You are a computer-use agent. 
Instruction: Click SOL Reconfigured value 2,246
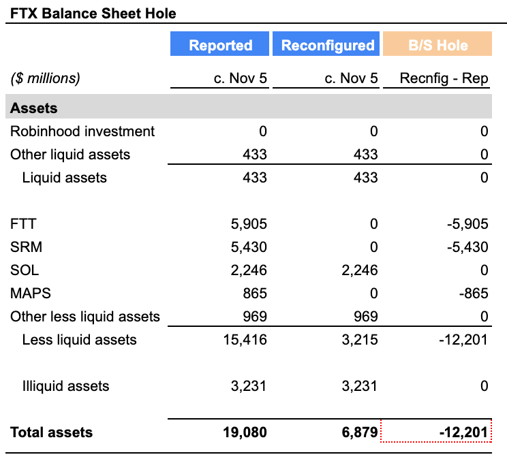[360, 271]
